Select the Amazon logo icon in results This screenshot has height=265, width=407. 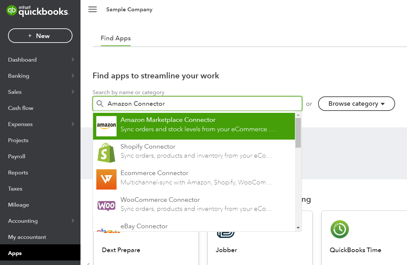tap(106, 126)
